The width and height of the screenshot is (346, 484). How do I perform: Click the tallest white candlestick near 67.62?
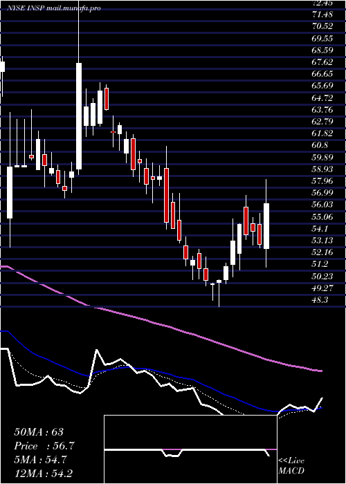coord(79,116)
